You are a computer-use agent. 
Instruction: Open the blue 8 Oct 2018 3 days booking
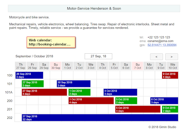point(164,101)
